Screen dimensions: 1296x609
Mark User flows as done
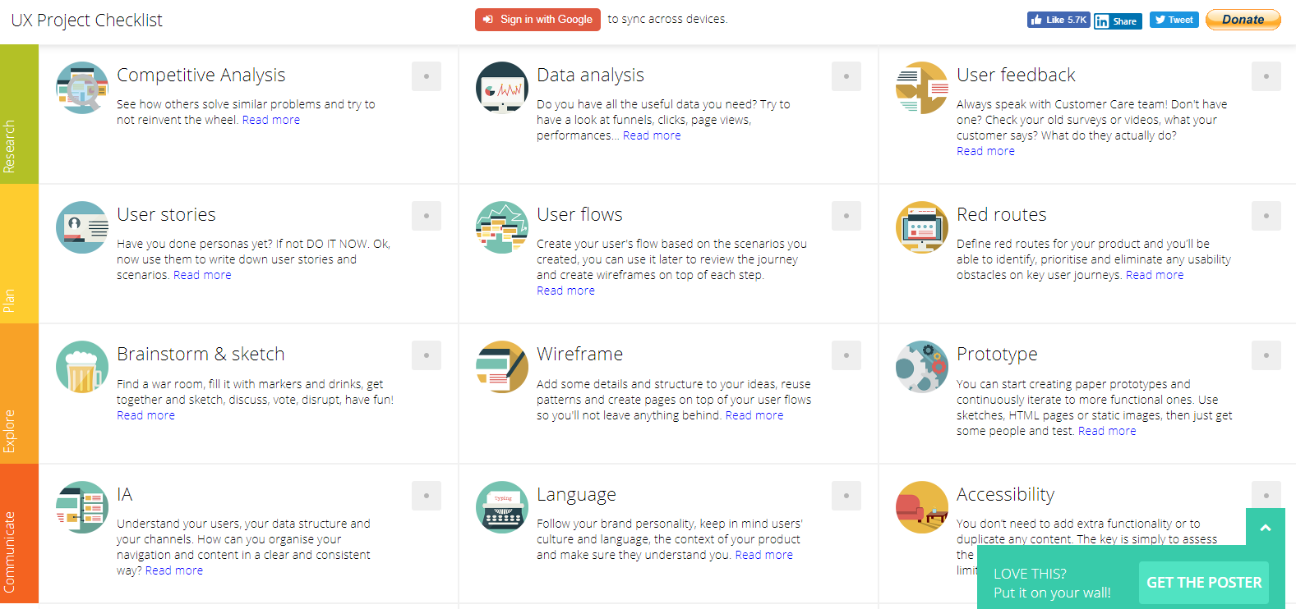846,216
